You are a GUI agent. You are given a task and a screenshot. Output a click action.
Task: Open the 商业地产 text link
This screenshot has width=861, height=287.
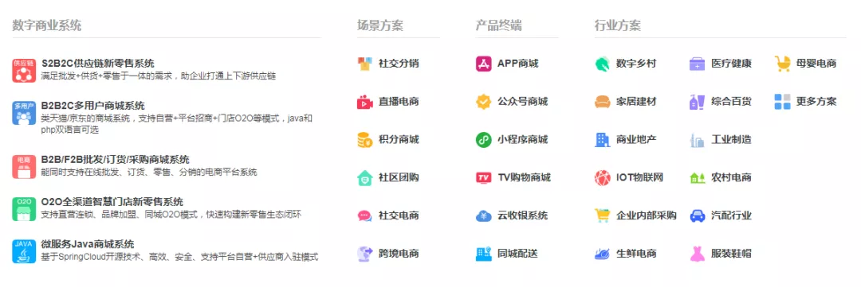point(636,140)
